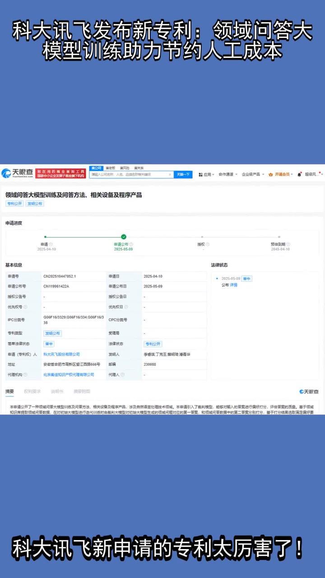325x578 pixels.
Task: Click the help icon beside 优先权日
Action: click(x=126, y=307)
